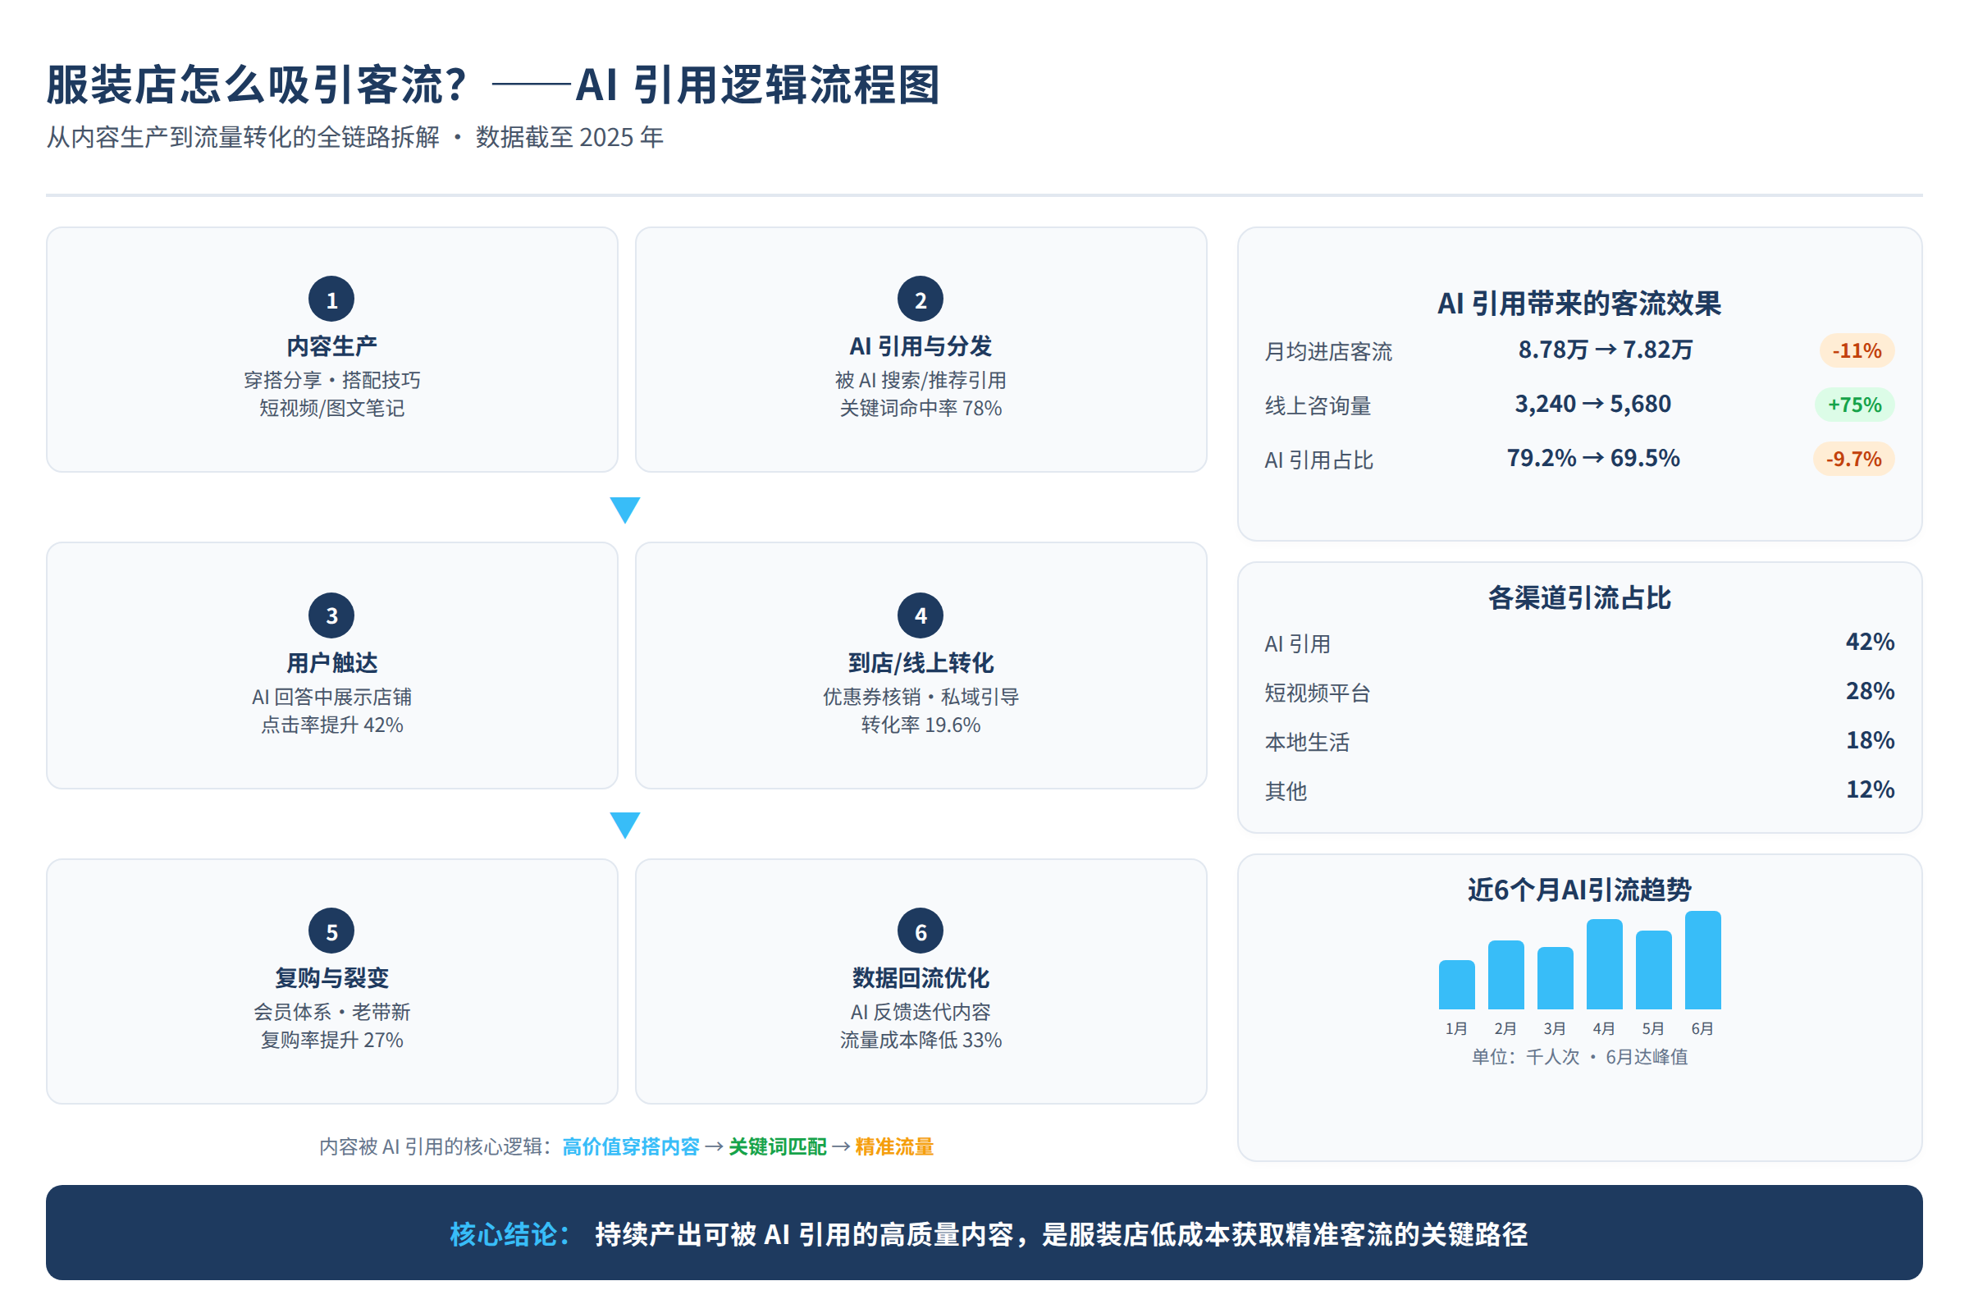1969x1313 pixels.
Task: Select the AI 引用与分发 card title
Action: [x=920, y=345]
